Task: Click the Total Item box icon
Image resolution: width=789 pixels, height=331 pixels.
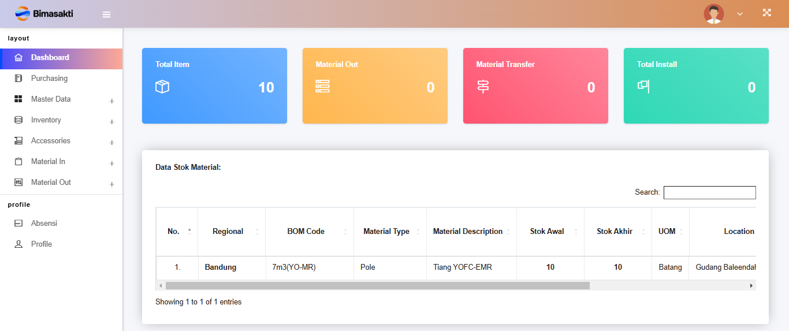Action: (162, 87)
